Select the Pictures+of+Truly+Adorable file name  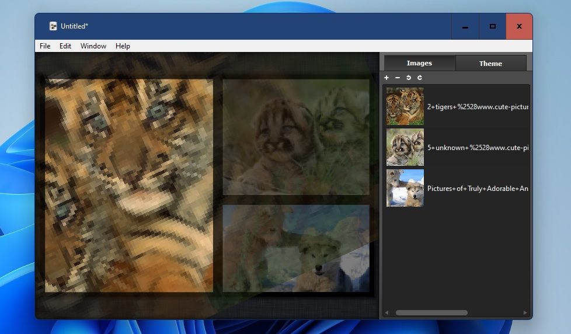point(478,188)
